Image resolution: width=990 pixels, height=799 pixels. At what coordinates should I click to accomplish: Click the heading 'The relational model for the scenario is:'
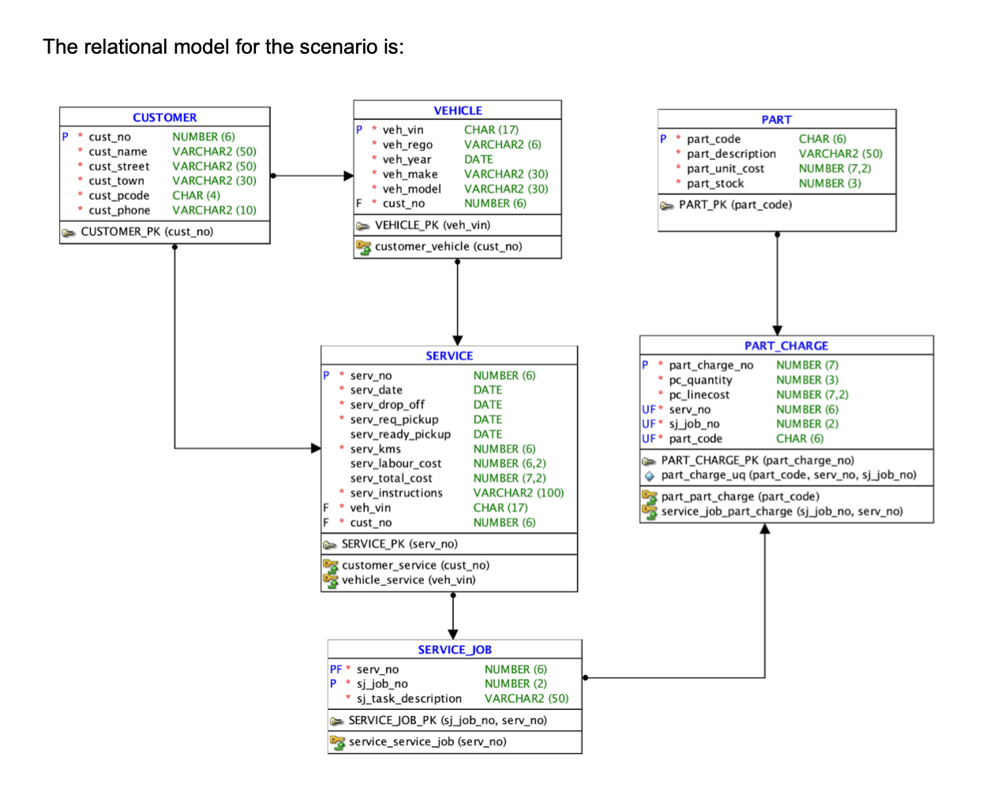pyautogui.click(x=223, y=47)
